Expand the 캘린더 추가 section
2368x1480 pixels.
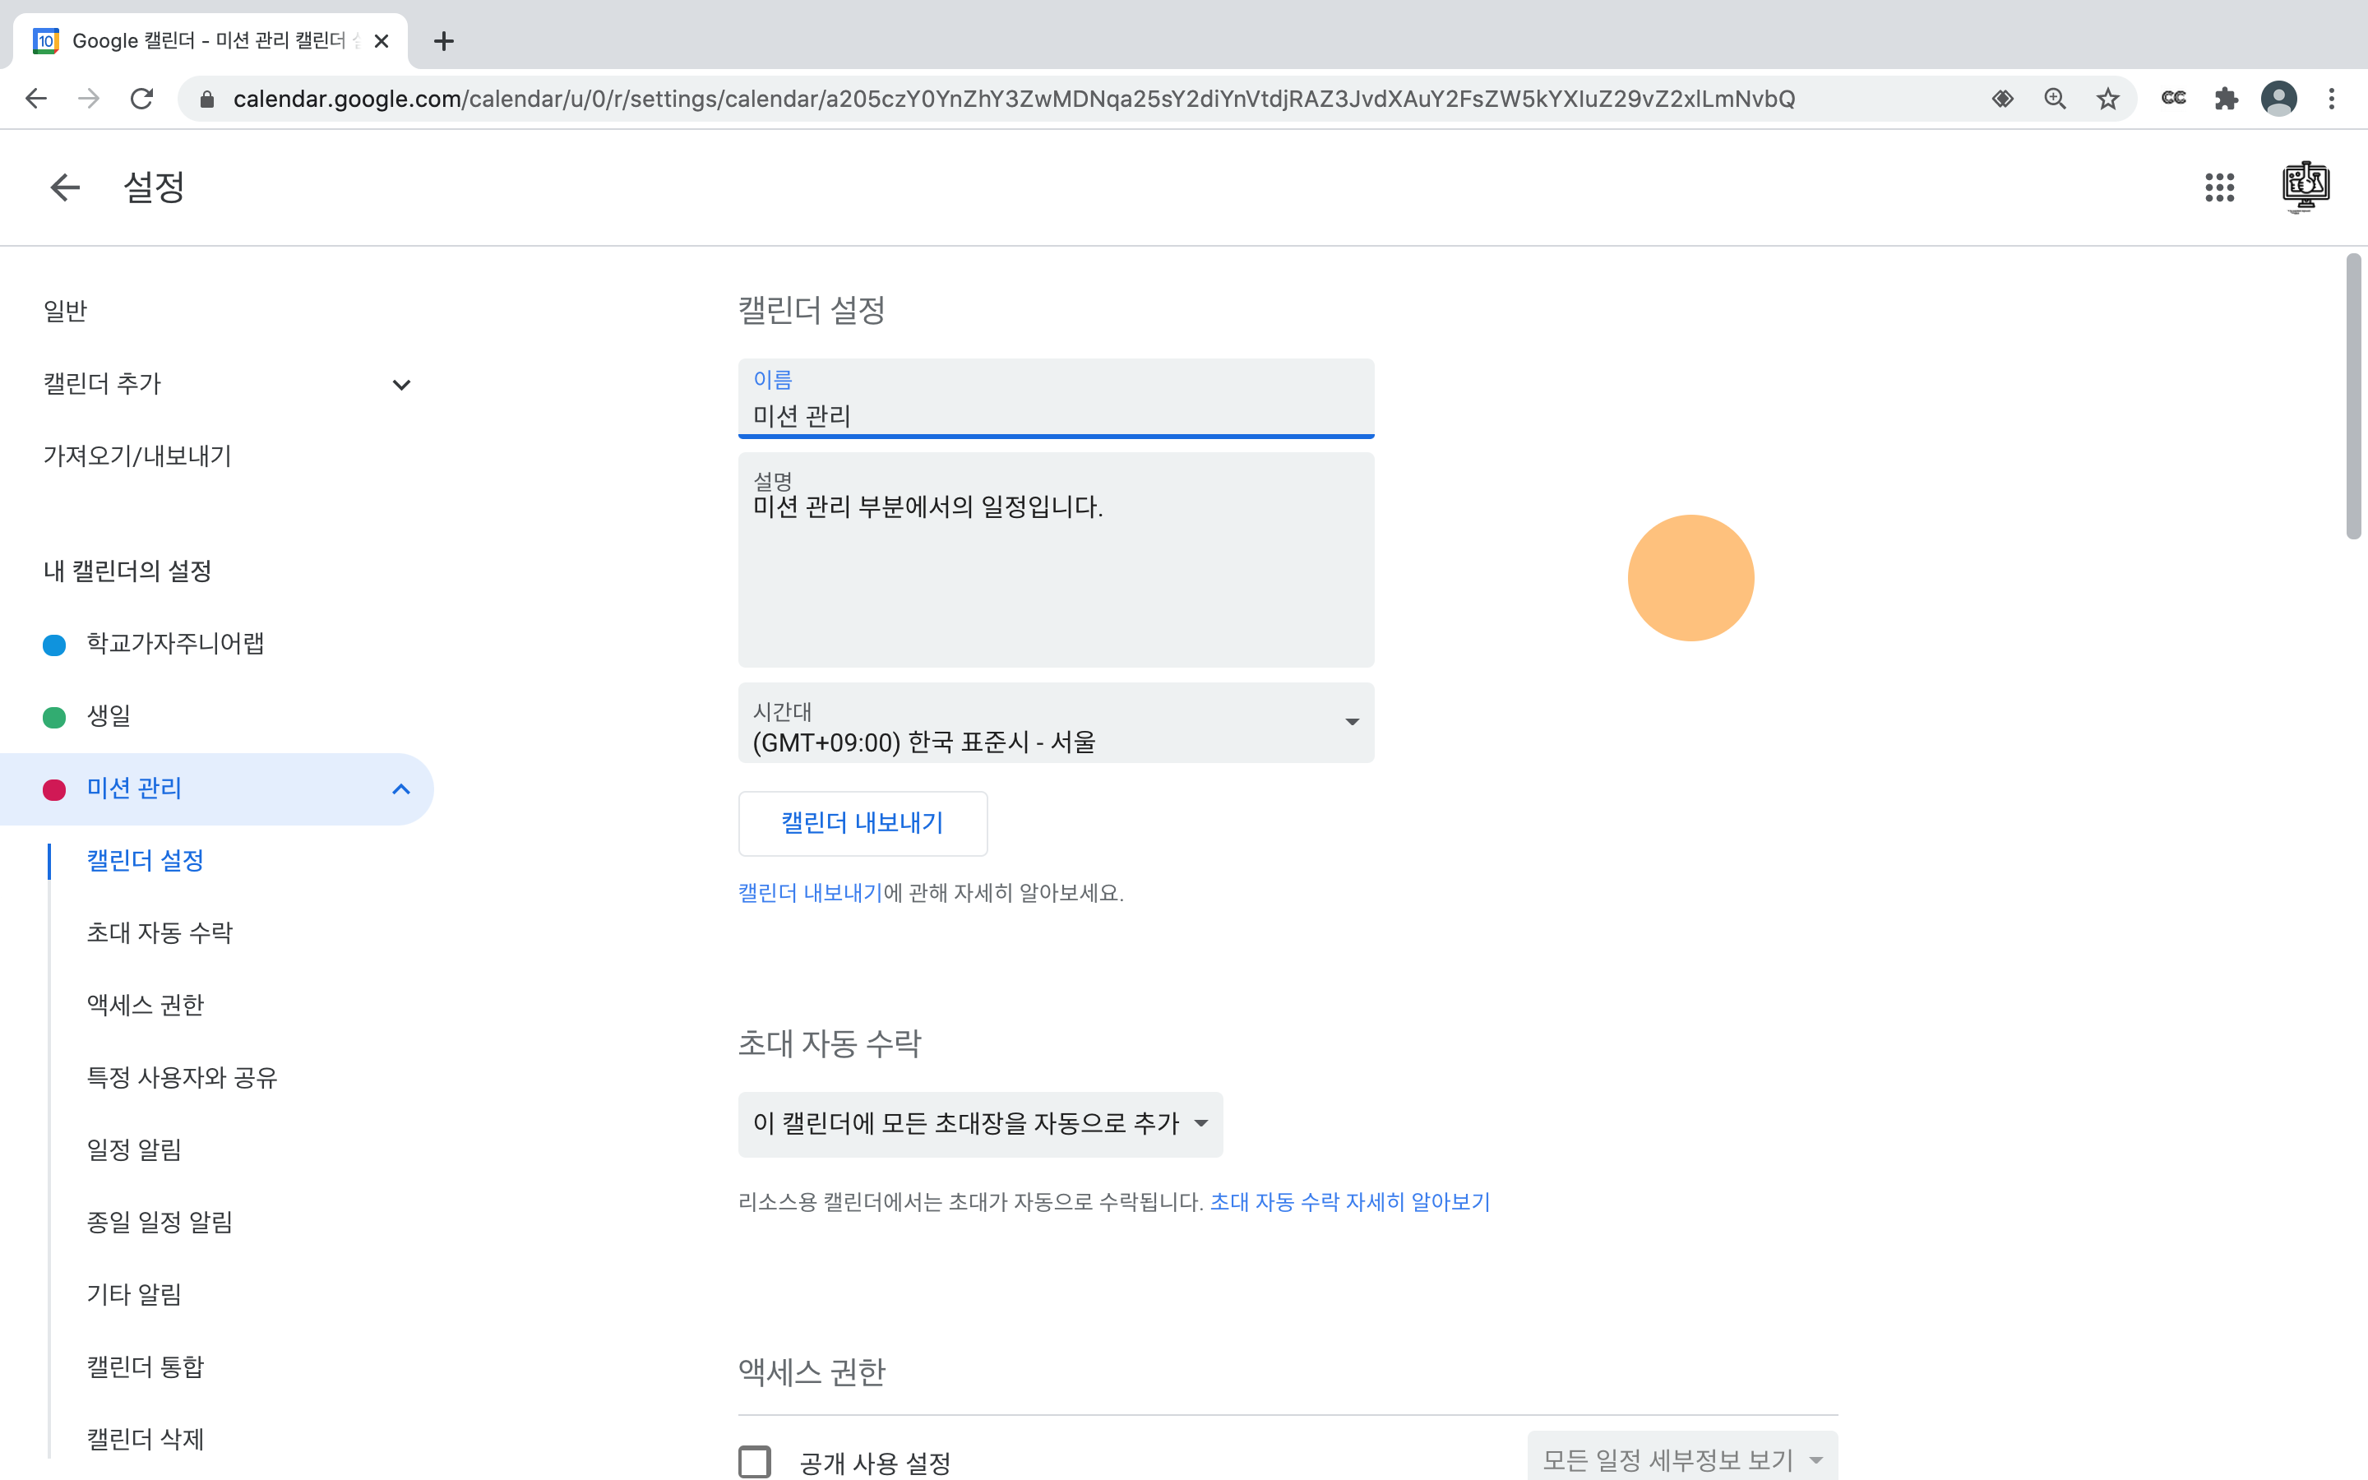(x=400, y=385)
